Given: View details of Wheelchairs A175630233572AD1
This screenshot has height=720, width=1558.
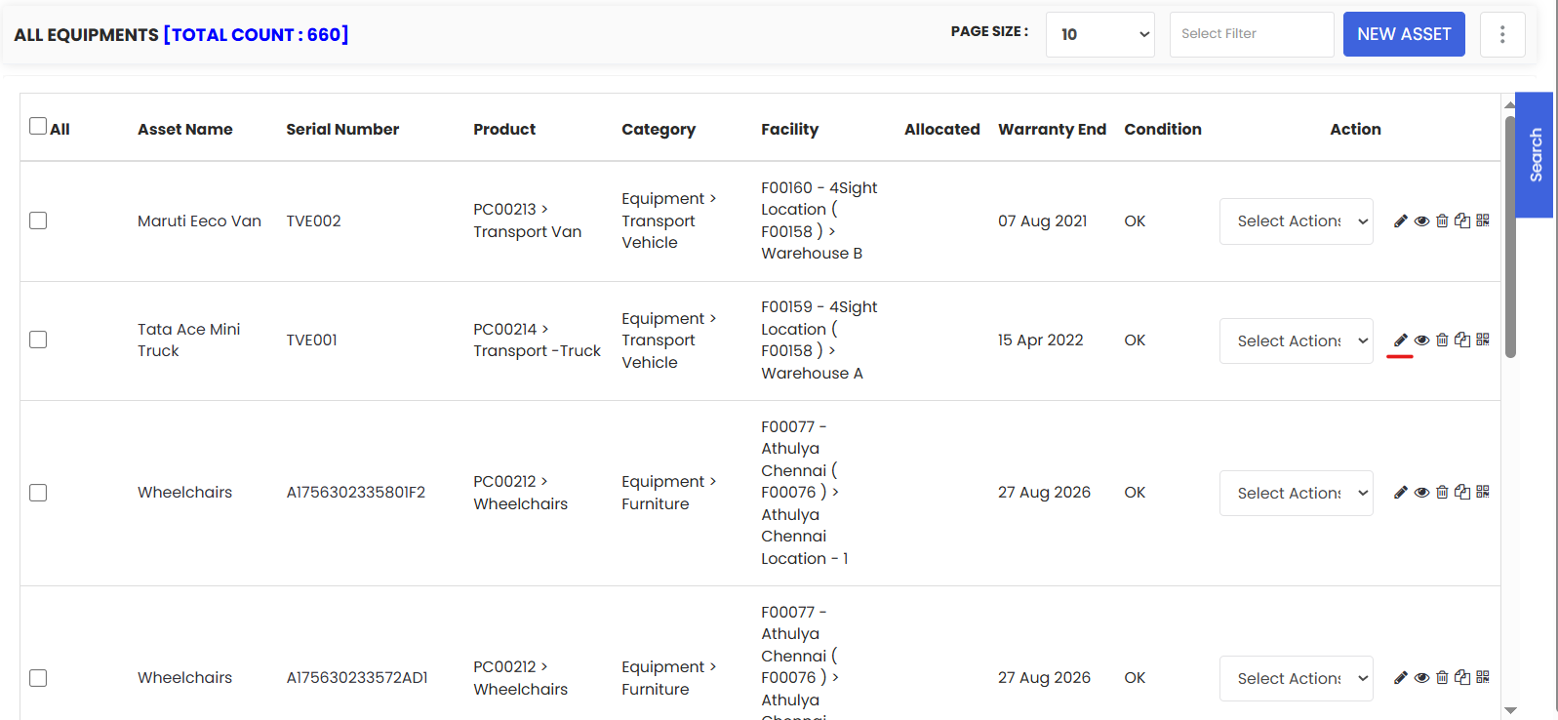Looking at the screenshot, I should [1421, 678].
